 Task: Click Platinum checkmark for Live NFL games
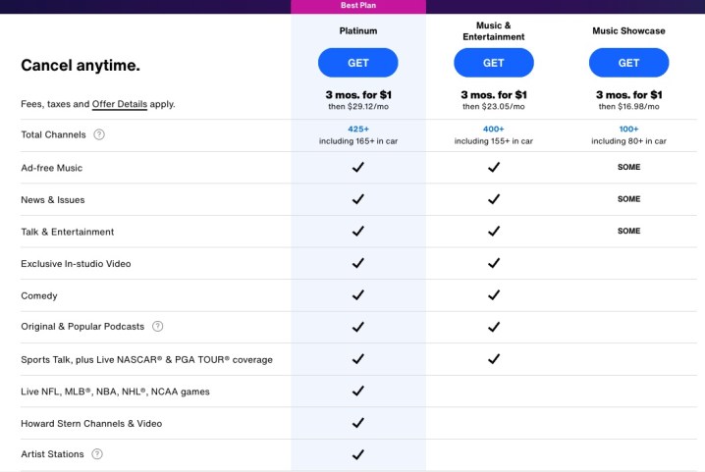357,392
